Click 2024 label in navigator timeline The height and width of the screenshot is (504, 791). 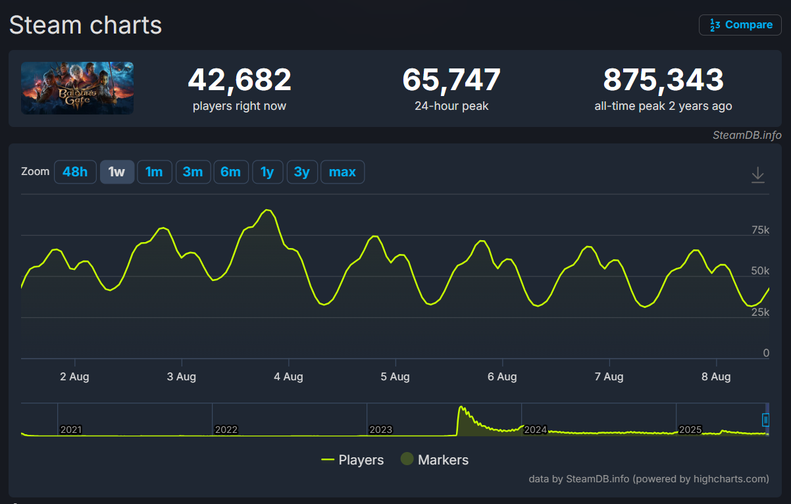coord(536,430)
